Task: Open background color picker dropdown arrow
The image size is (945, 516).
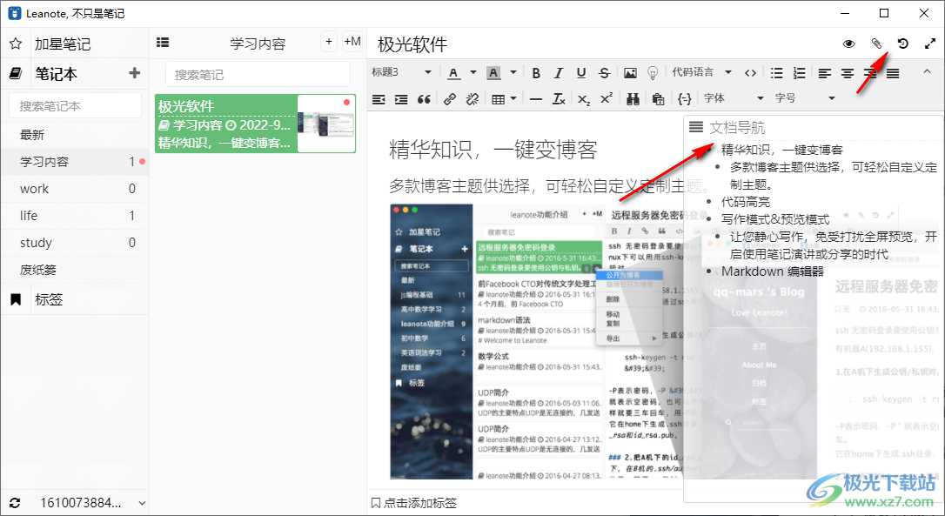Action: pos(513,72)
